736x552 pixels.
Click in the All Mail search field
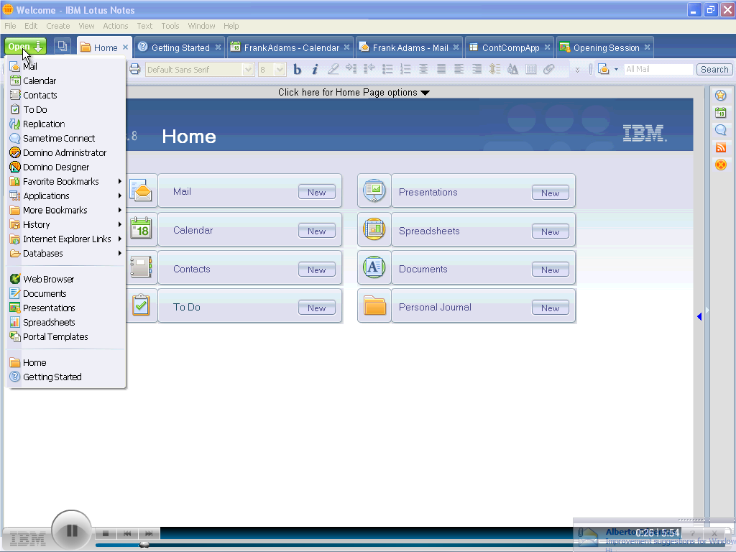tap(658, 70)
